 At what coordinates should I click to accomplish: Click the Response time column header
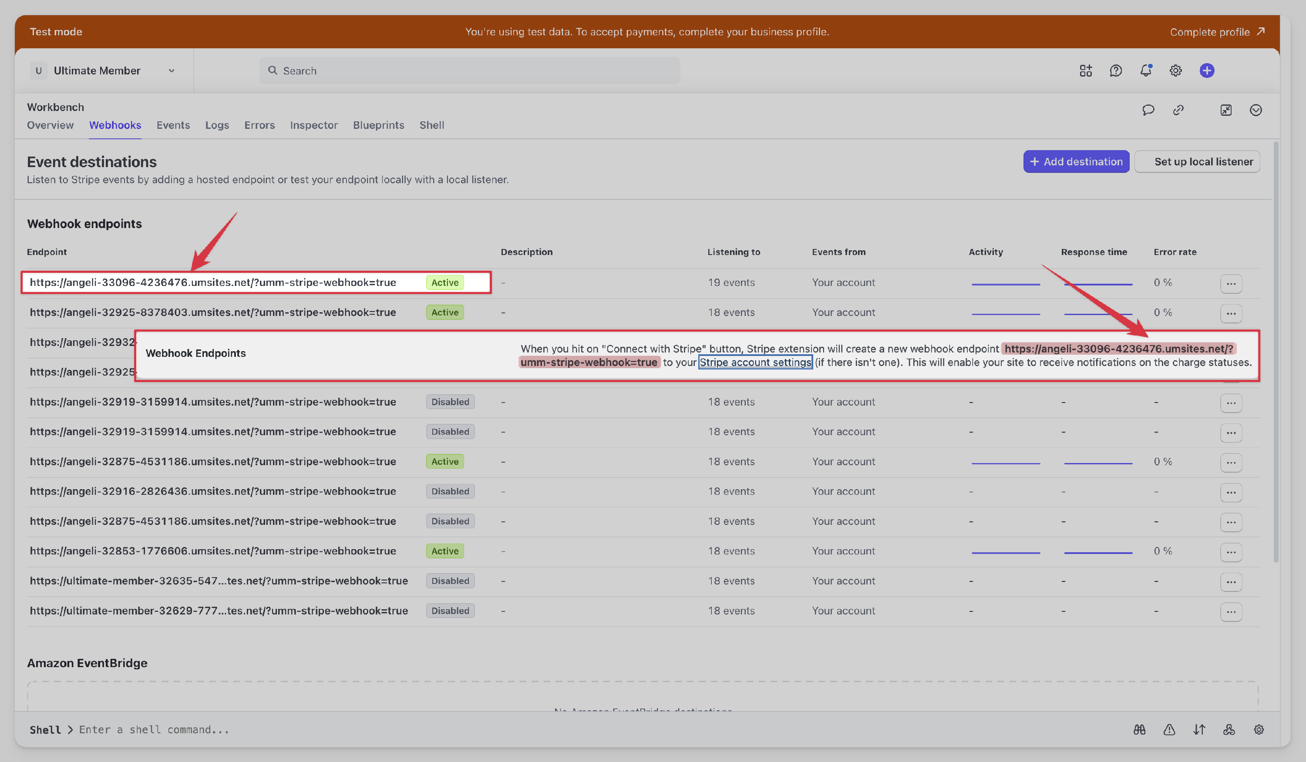1094,252
